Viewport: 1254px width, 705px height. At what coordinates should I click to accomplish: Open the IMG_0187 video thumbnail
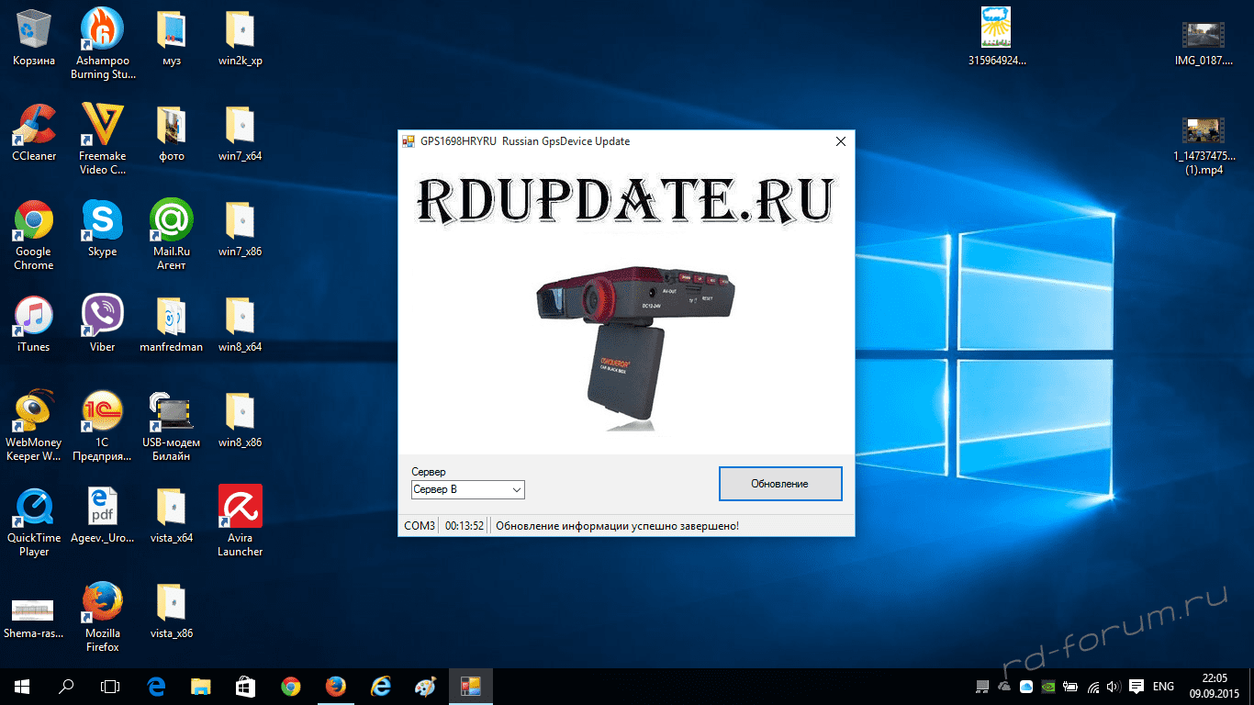point(1204,34)
